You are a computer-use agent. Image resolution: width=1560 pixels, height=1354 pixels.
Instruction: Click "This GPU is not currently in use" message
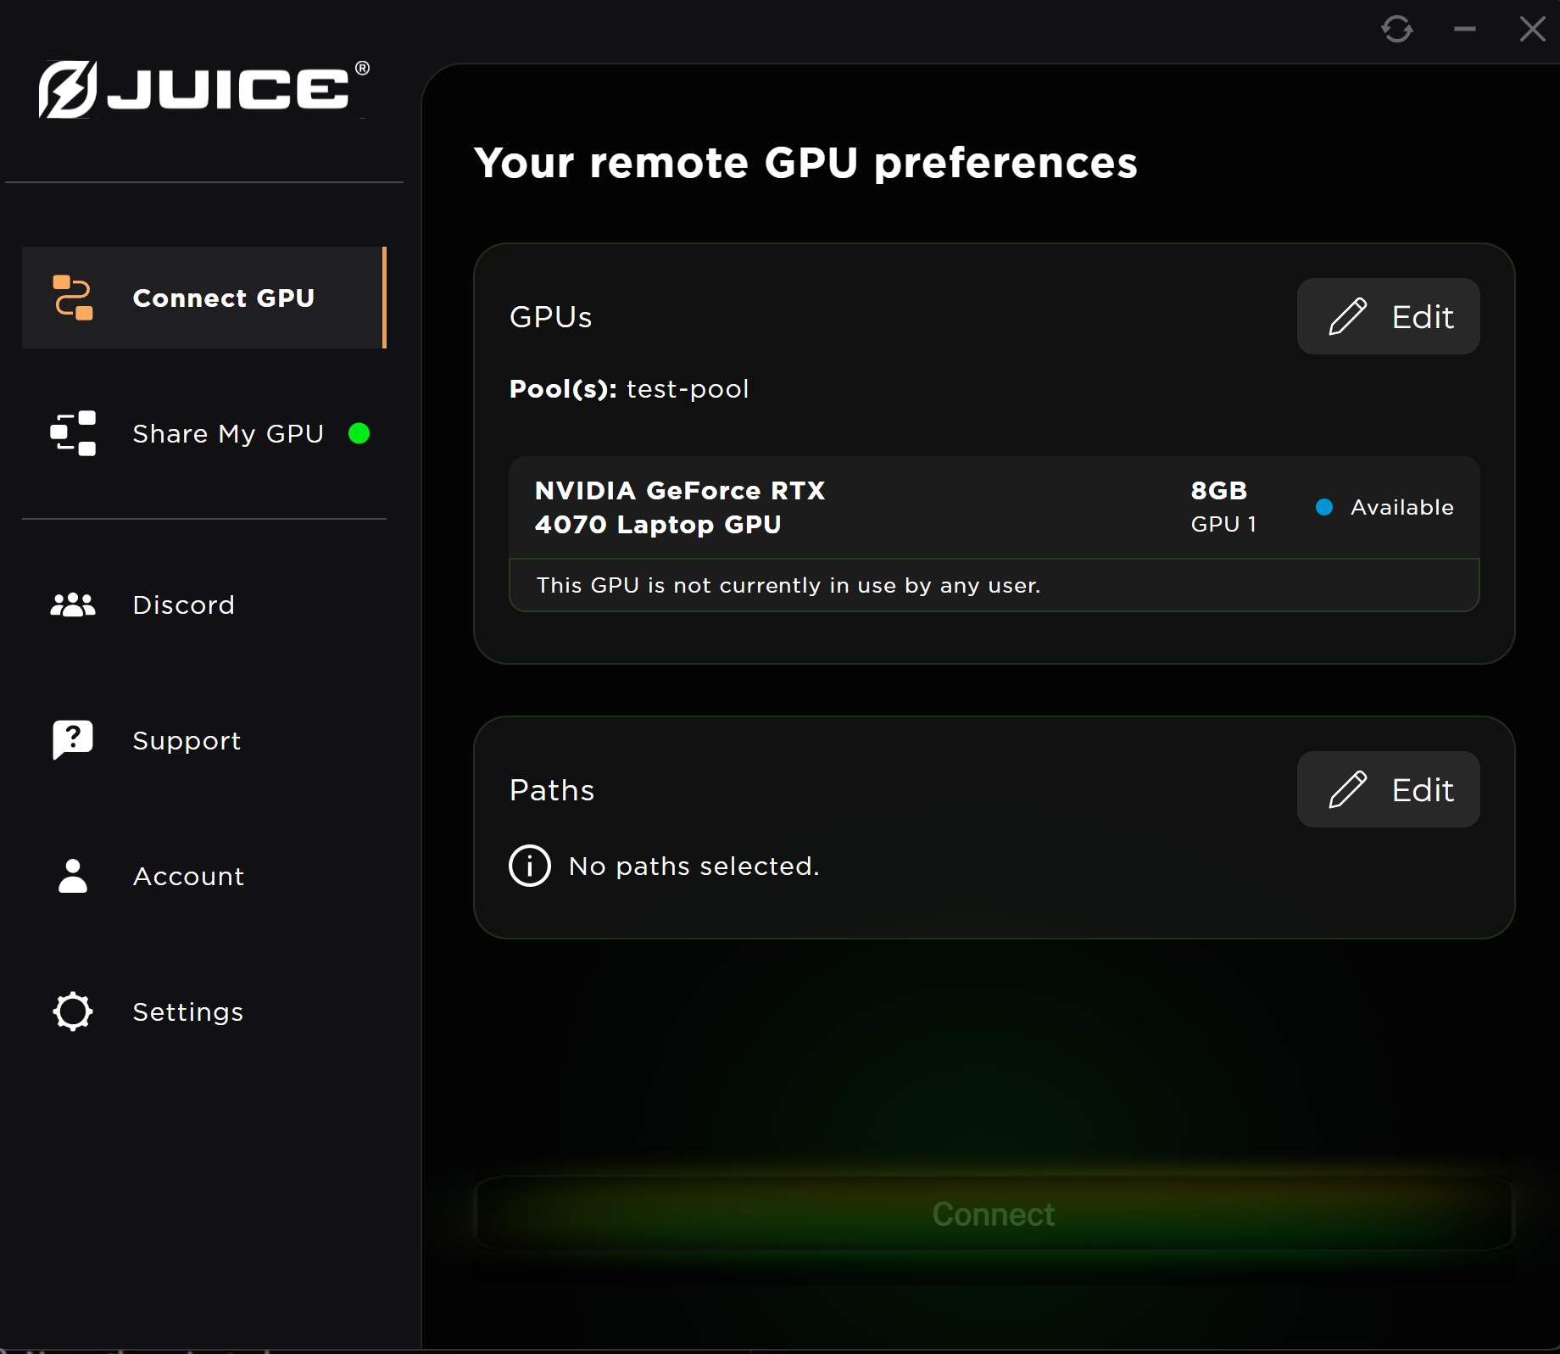(788, 585)
